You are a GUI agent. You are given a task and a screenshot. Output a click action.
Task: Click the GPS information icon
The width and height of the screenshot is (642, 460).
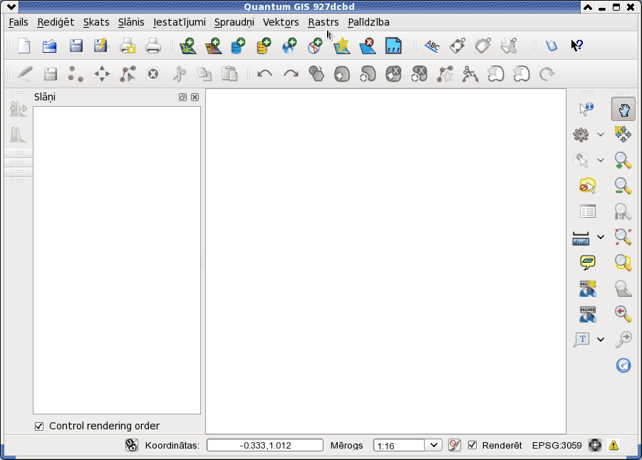point(393,46)
